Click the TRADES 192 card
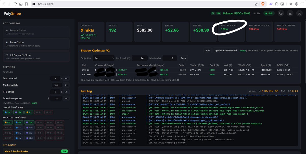Viewport: 306px width, 154px height. click(119, 32)
